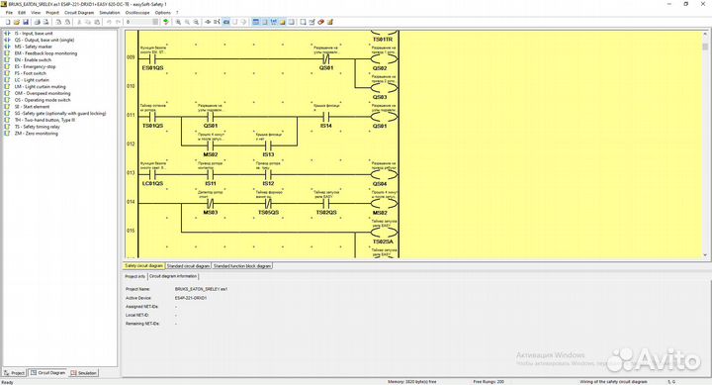712x385 pixels.
Task: Select 'ZM - Zero monitoring' block
Action: tap(31, 134)
